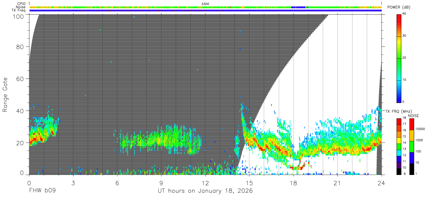The width and height of the screenshot is (429, 198).
Task: Click the 60 tick on Range Gate axis
Action: [20, 79]
